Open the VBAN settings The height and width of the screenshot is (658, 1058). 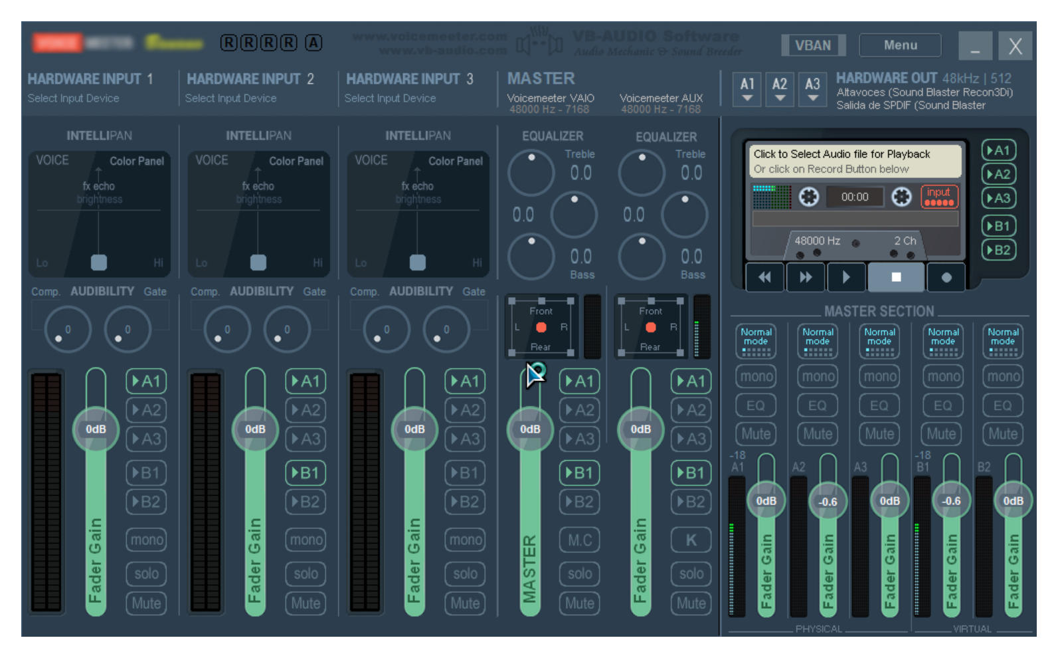(x=813, y=45)
